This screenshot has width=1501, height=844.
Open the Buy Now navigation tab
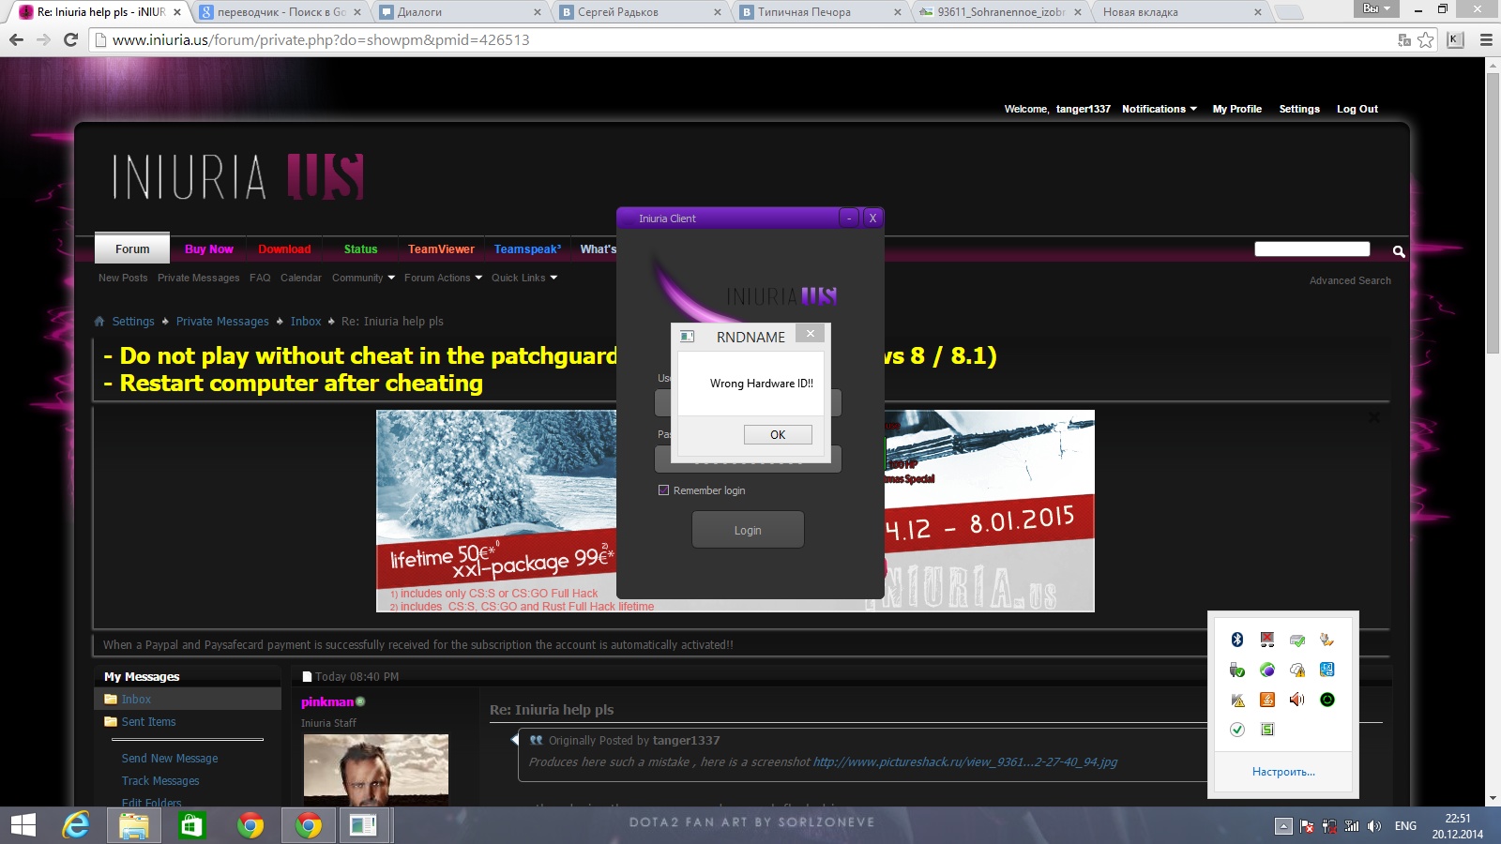pos(208,249)
